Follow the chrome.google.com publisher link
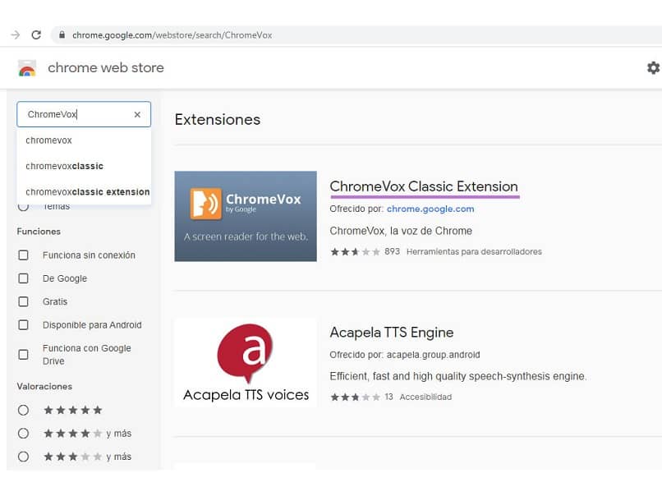The width and height of the screenshot is (662, 496). point(430,209)
